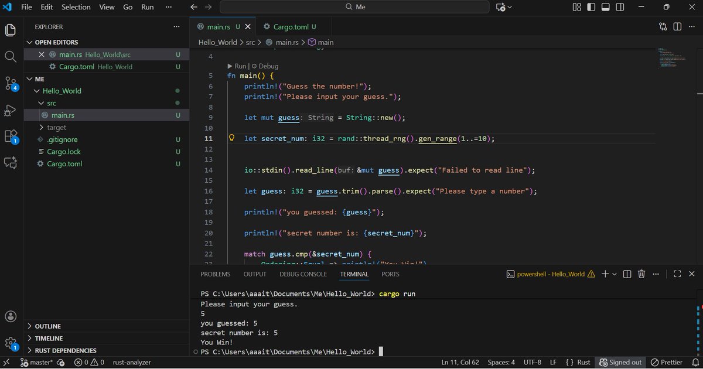The width and height of the screenshot is (703, 369).
Task: Open Source Control view with 4 changes
Action: tap(11, 83)
